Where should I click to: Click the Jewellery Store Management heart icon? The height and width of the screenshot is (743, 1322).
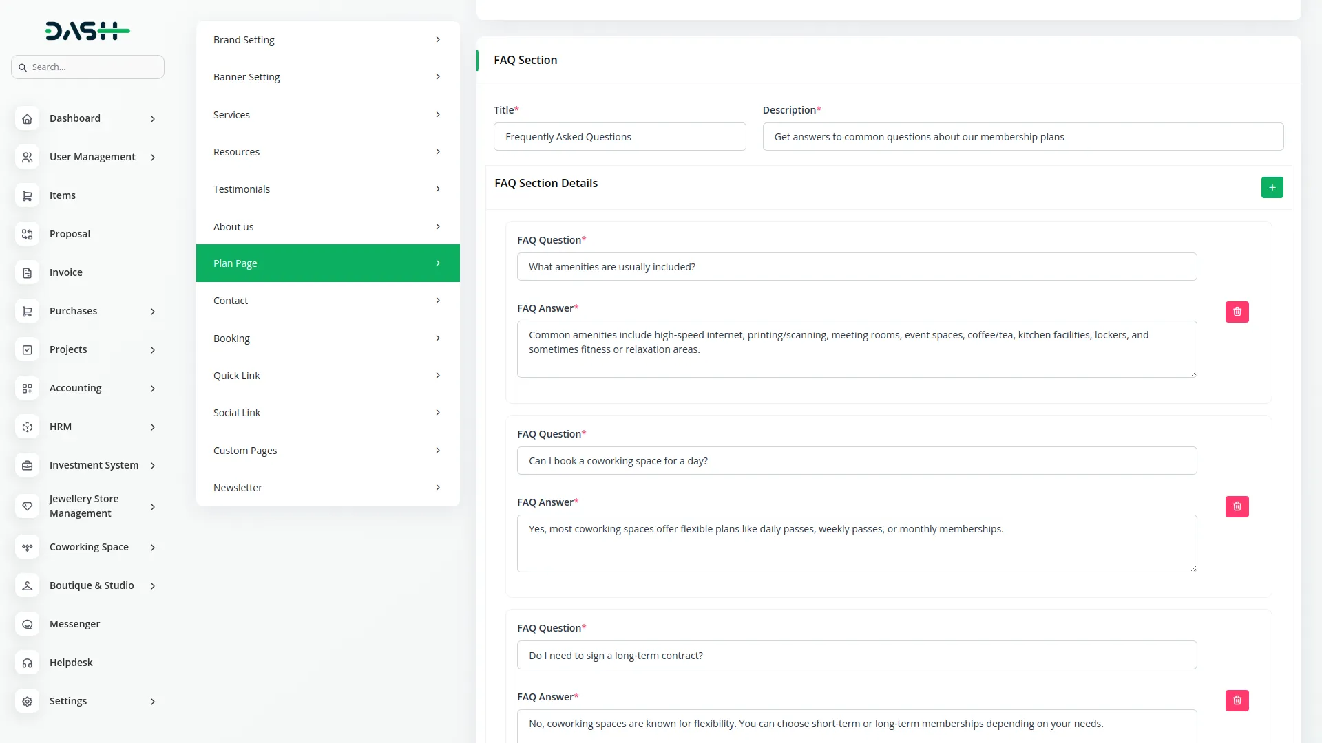click(28, 506)
